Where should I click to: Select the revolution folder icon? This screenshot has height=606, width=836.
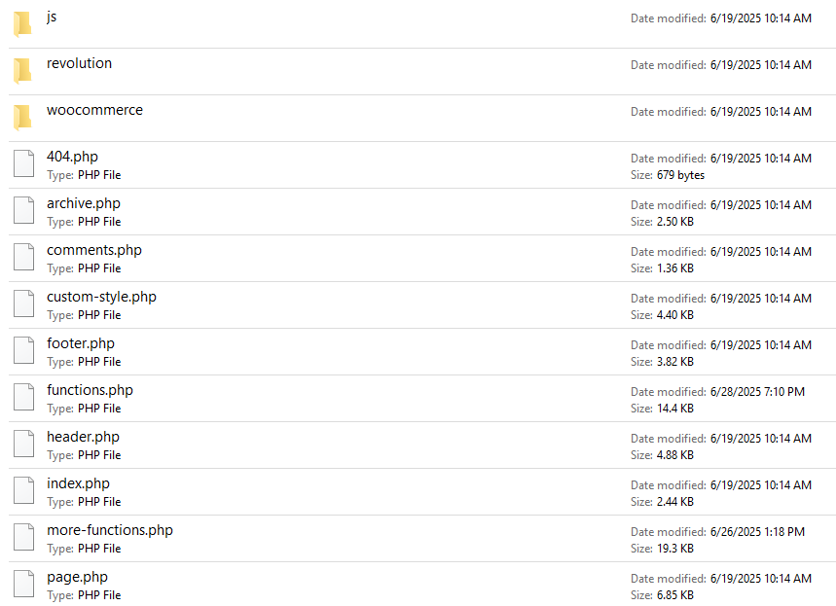22,71
